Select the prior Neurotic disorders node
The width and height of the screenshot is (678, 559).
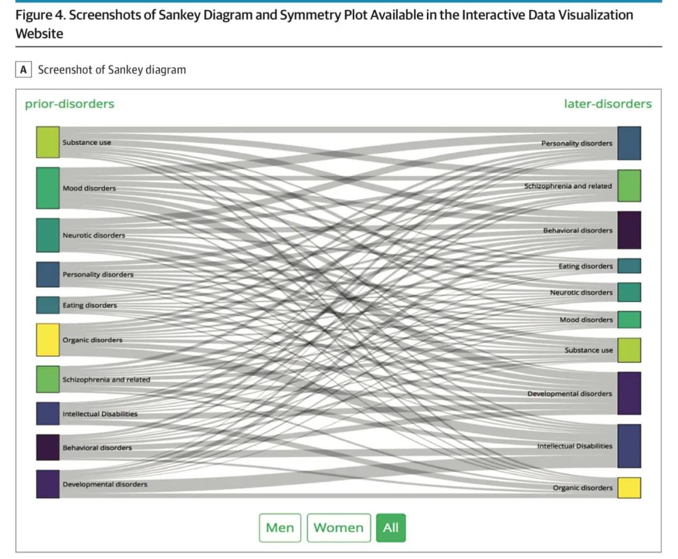[x=48, y=235]
